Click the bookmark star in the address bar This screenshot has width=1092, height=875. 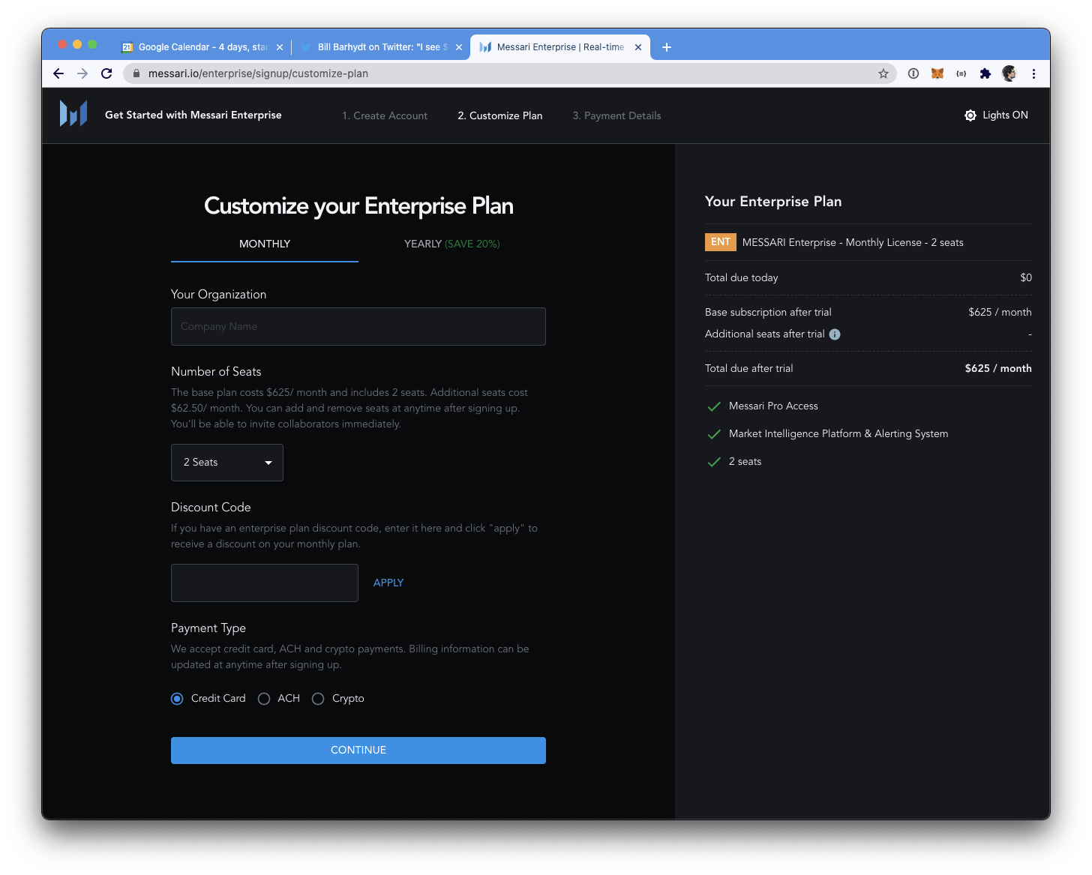click(883, 73)
